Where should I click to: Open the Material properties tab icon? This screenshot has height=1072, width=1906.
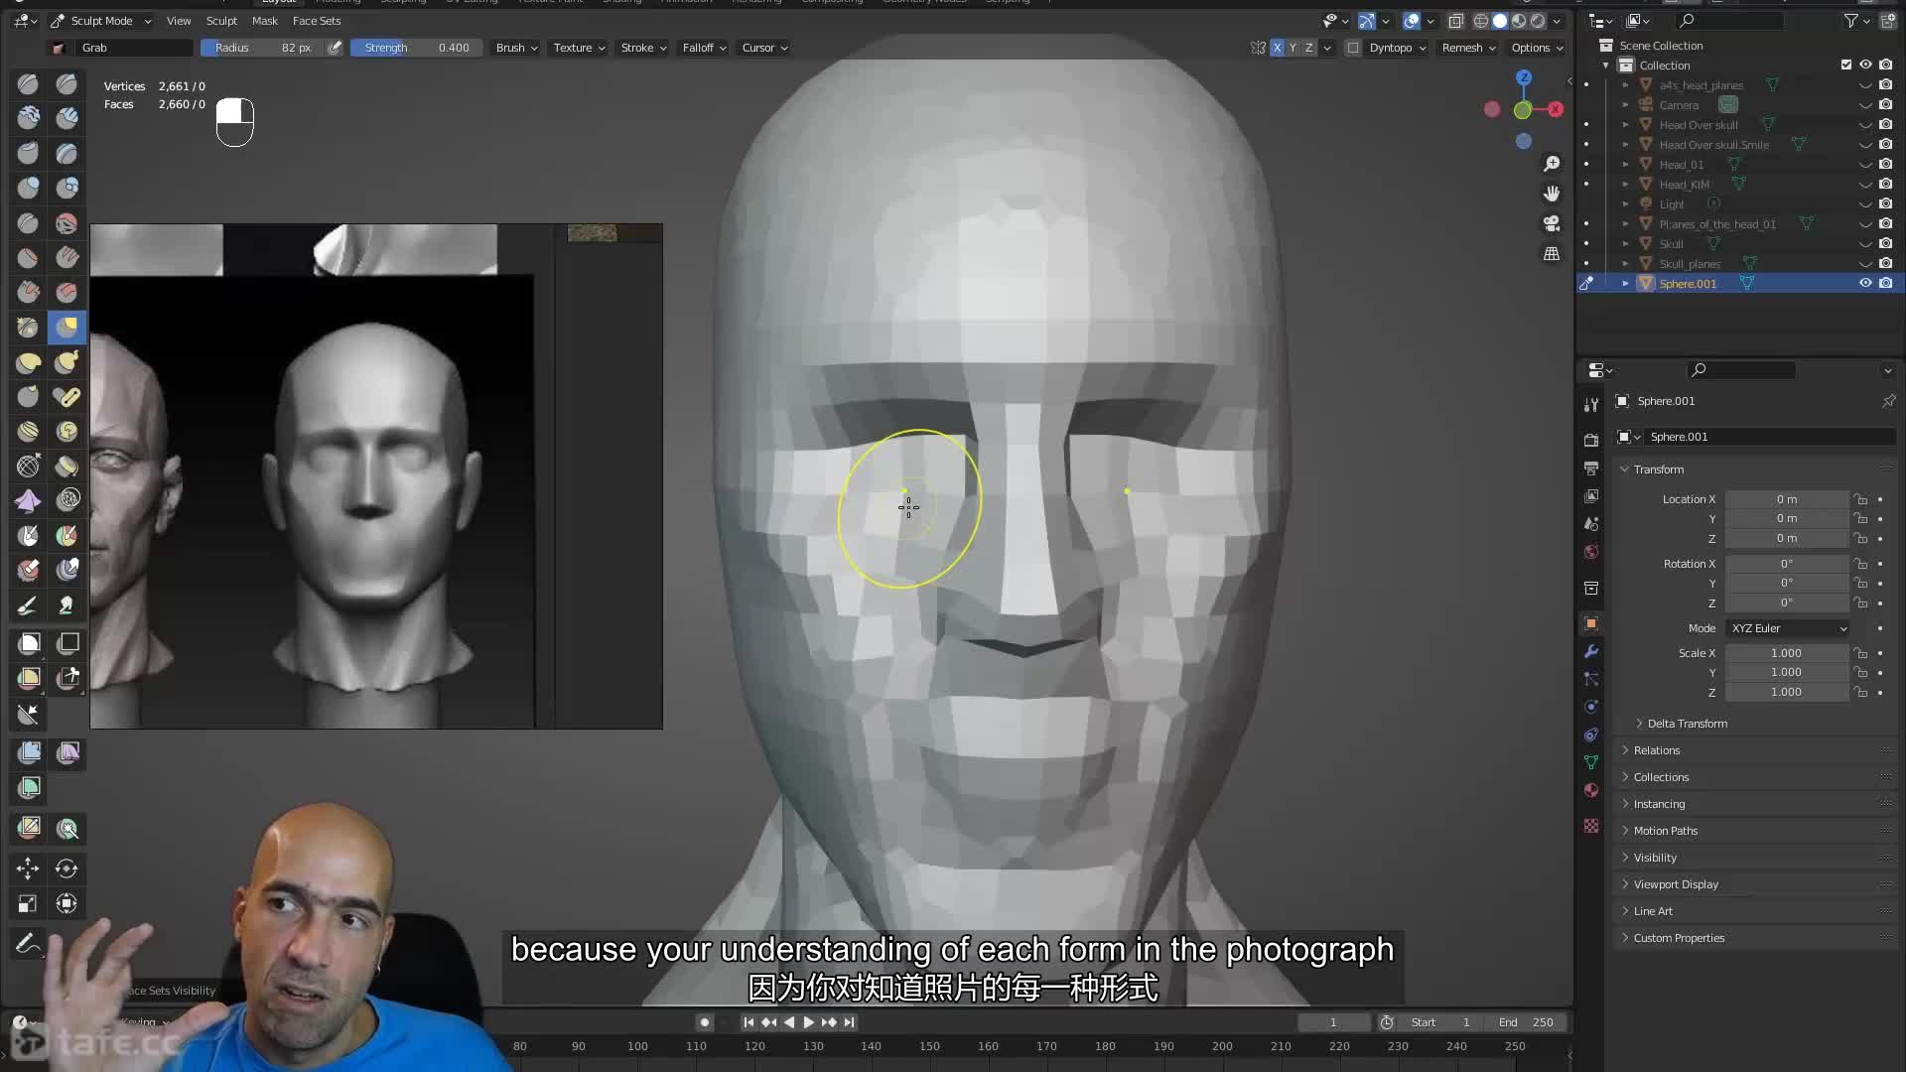1591,790
